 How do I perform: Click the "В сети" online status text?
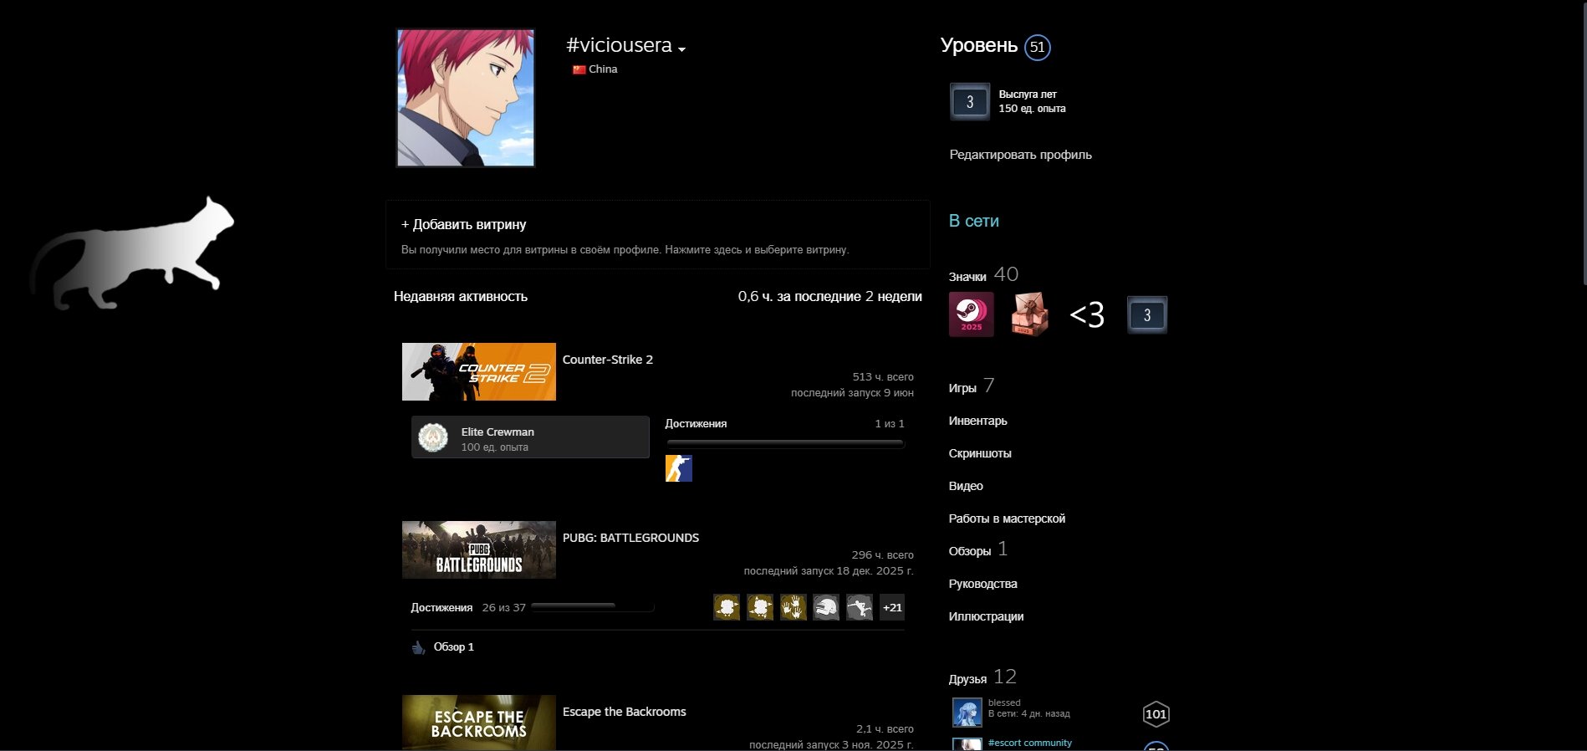click(974, 221)
